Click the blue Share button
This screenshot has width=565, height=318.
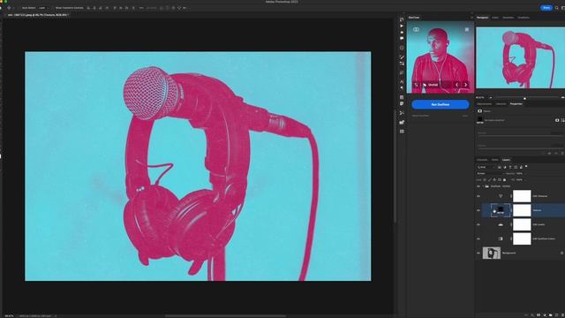point(546,8)
